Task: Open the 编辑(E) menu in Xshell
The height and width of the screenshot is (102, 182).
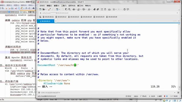Action: [x=49, y=6]
